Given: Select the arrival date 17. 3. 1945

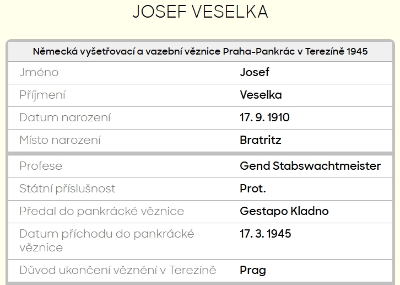Looking at the screenshot, I should point(266,234).
